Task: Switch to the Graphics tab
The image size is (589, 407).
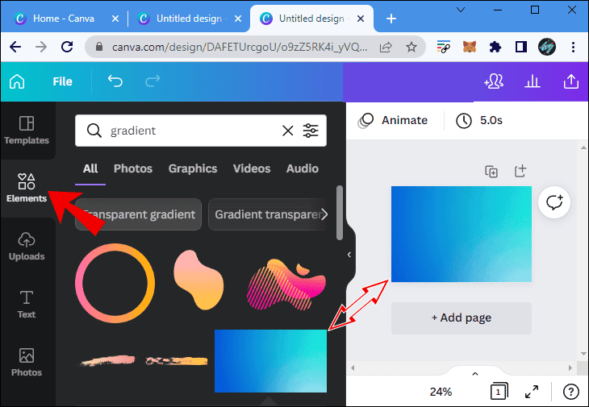Action: (x=192, y=168)
